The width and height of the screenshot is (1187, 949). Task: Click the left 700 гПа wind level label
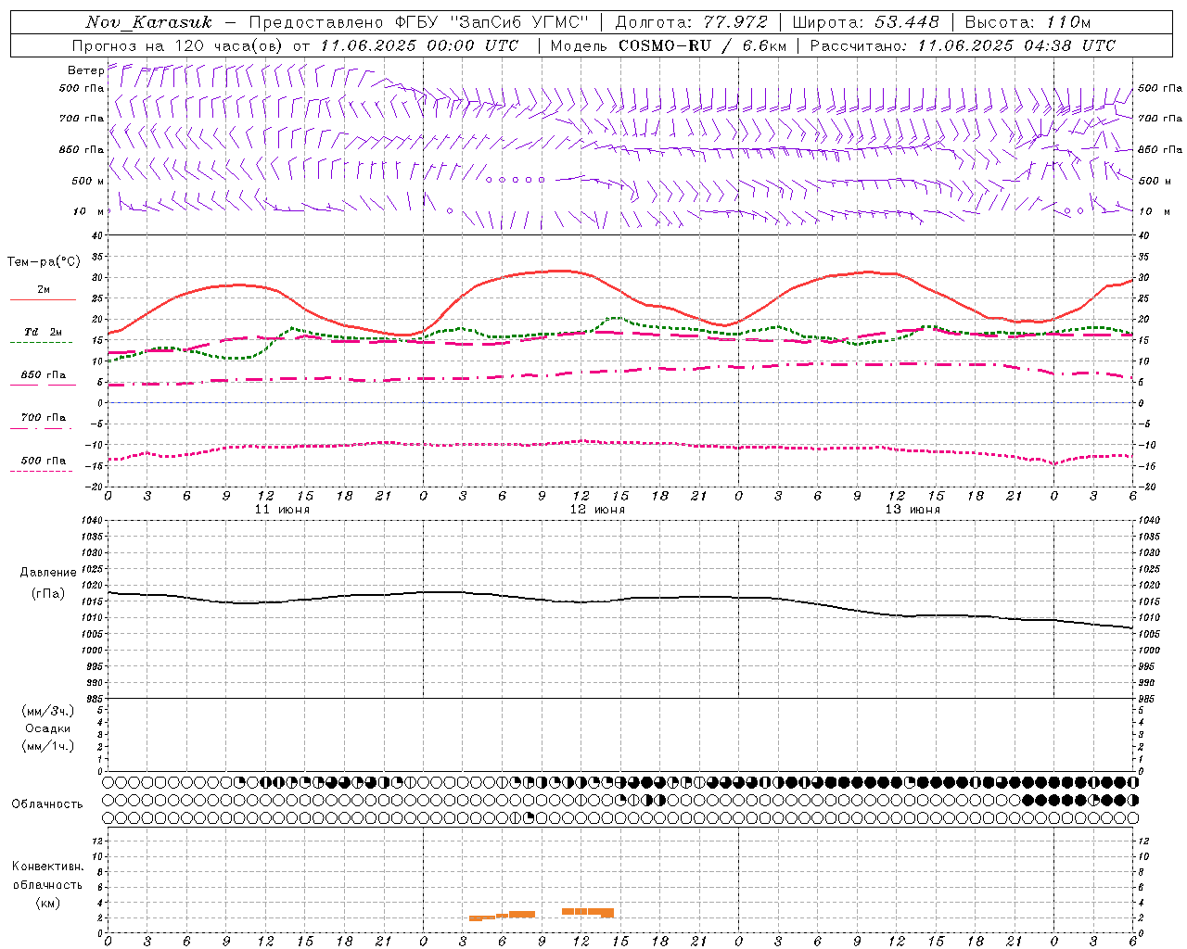pyautogui.click(x=82, y=119)
